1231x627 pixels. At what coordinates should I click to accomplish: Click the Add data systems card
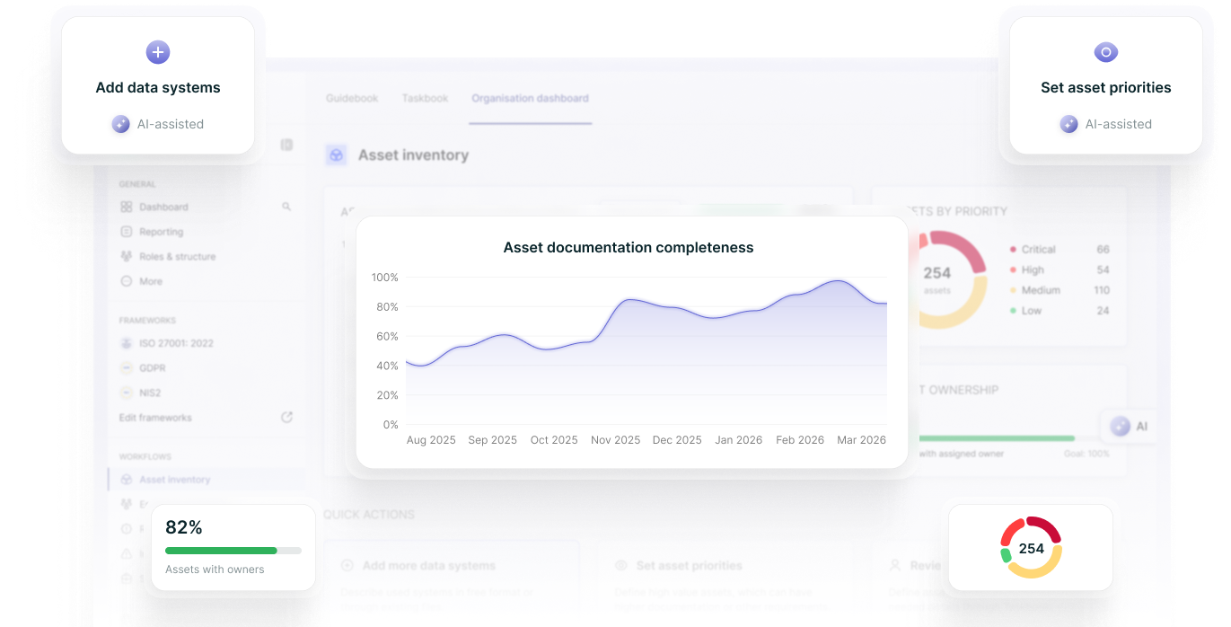pyautogui.click(x=158, y=85)
